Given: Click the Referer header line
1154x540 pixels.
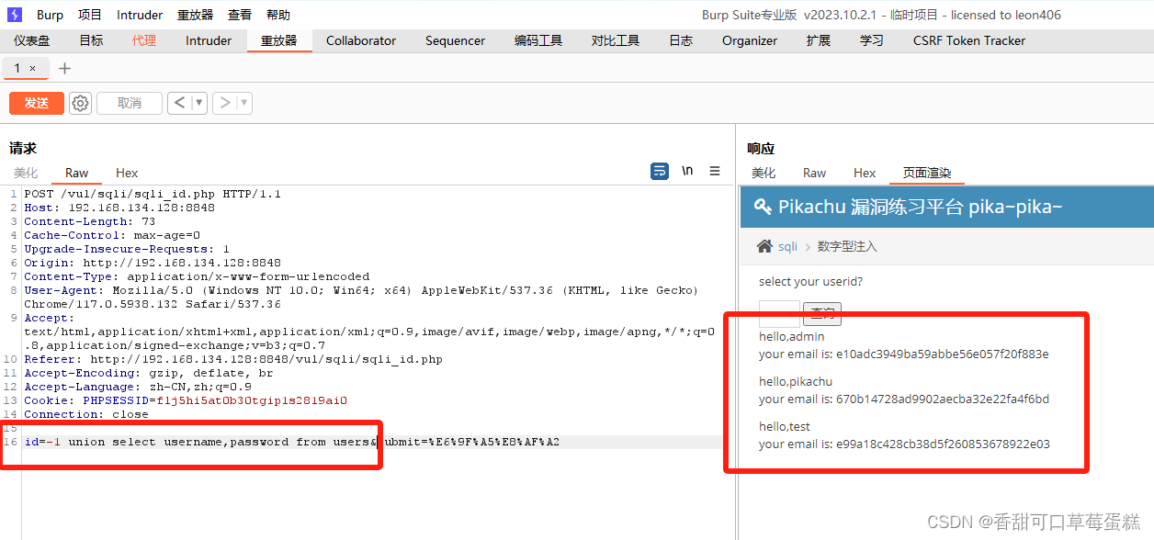Looking at the screenshot, I should pos(233,359).
